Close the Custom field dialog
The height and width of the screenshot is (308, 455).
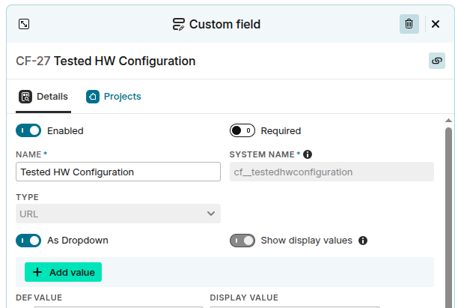(x=436, y=24)
